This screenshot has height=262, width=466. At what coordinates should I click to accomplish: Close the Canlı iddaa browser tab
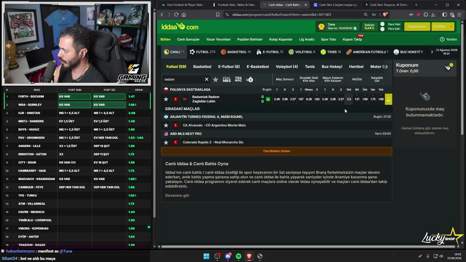(305, 5)
